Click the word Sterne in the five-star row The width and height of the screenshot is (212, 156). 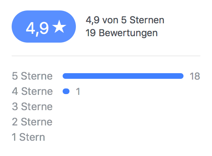pyautogui.click(x=37, y=76)
